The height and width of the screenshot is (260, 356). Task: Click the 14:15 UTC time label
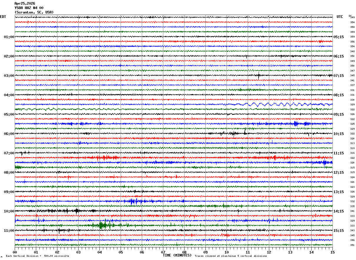pyautogui.click(x=339, y=211)
